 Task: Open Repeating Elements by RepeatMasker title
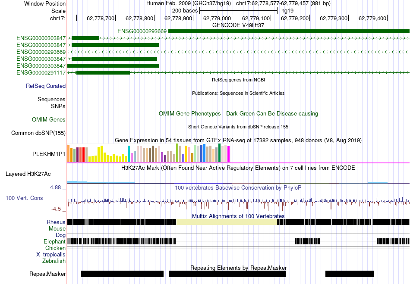pos(238,268)
